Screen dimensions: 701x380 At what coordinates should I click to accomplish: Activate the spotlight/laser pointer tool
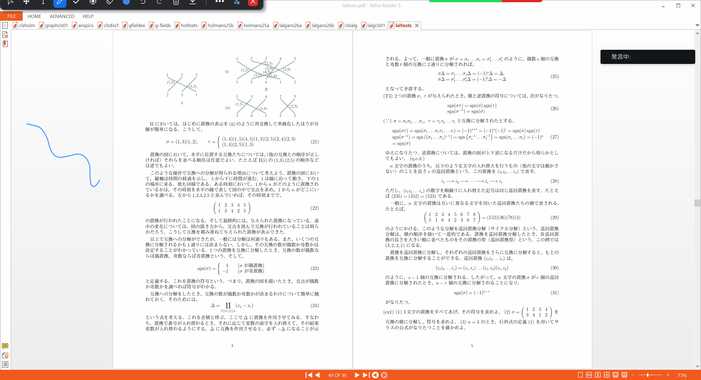click(x=93, y=2)
